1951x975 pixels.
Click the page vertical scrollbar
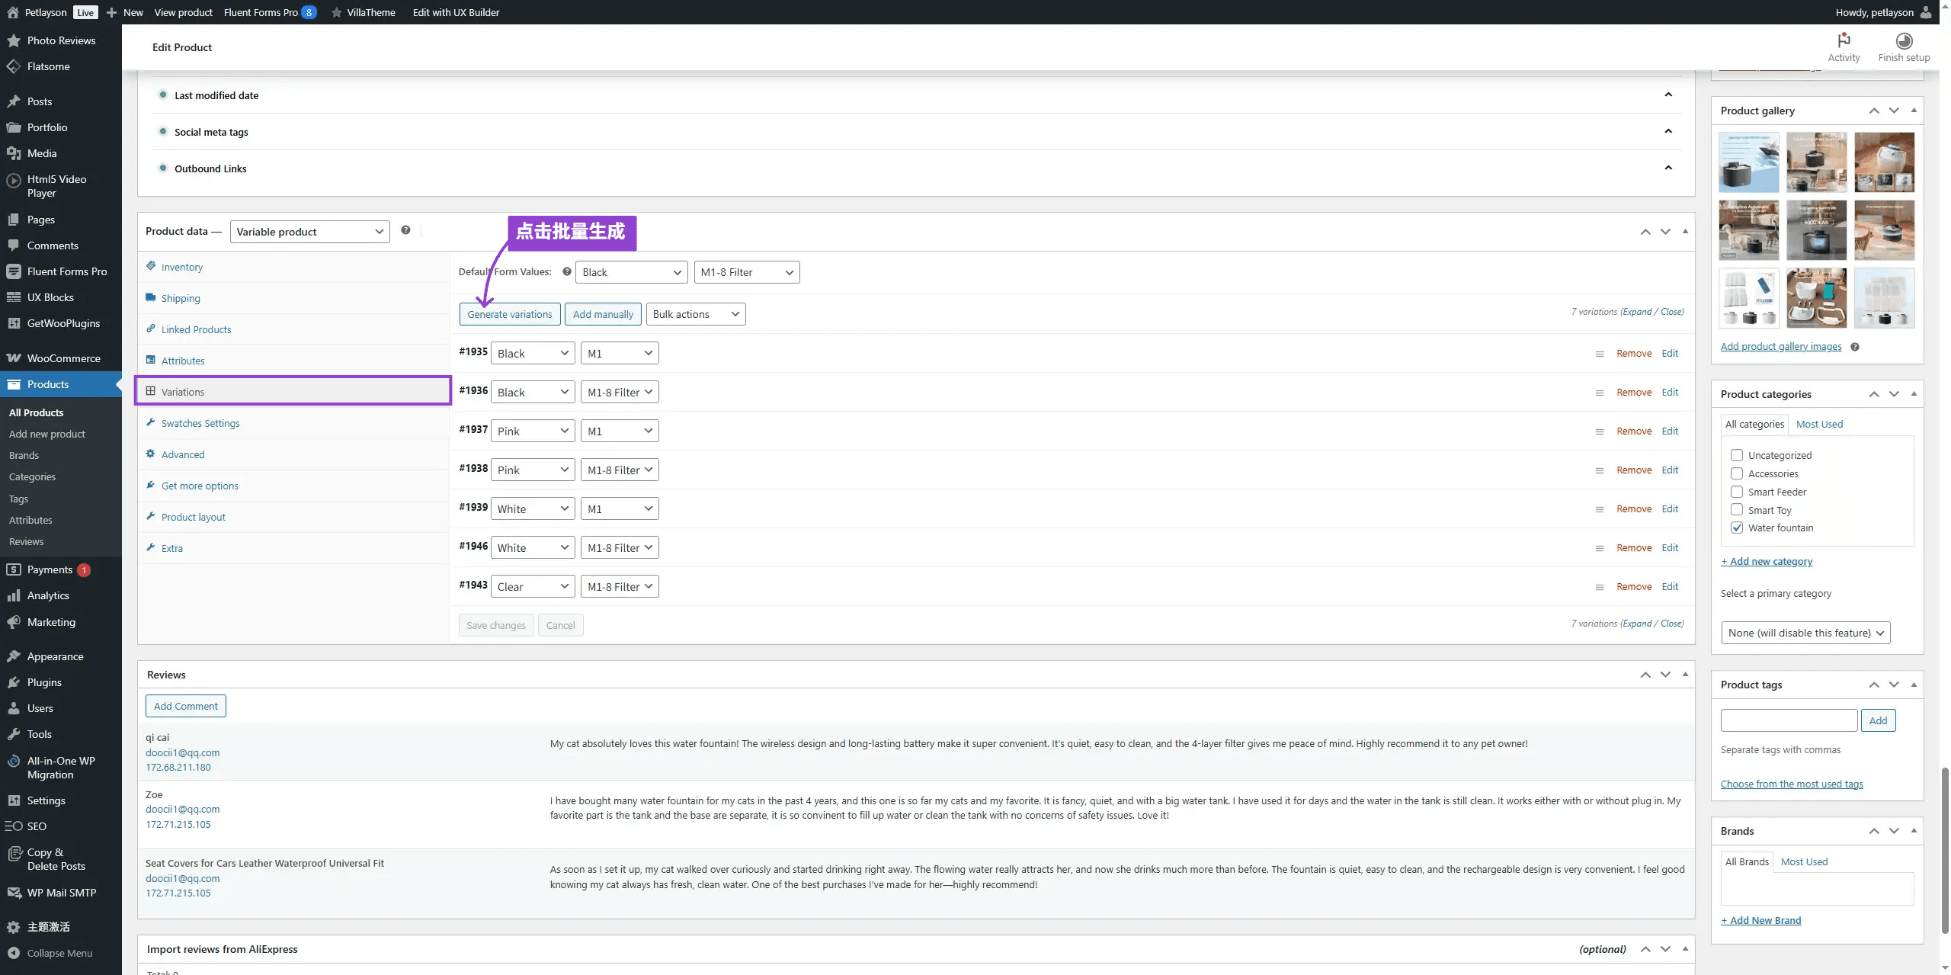point(1944,846)
